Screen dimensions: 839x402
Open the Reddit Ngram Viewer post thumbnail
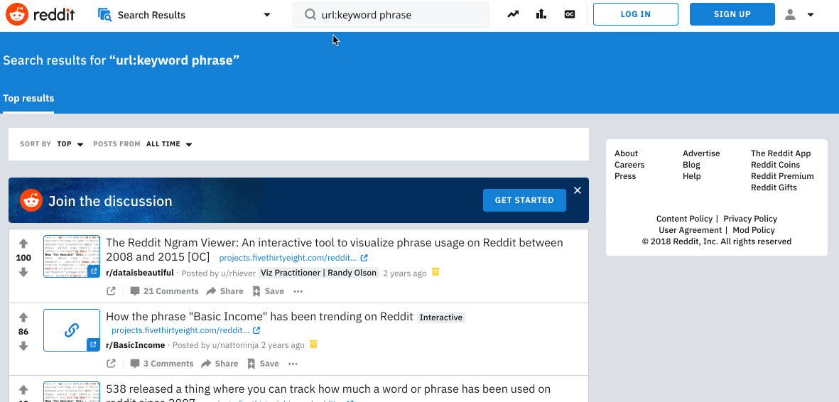72,256
